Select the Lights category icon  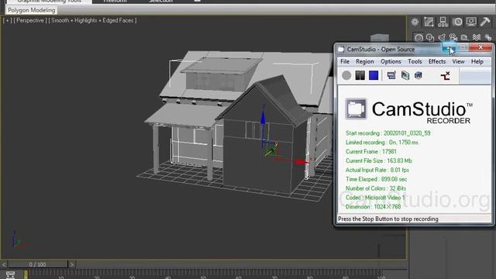click(x=442, y=38)
